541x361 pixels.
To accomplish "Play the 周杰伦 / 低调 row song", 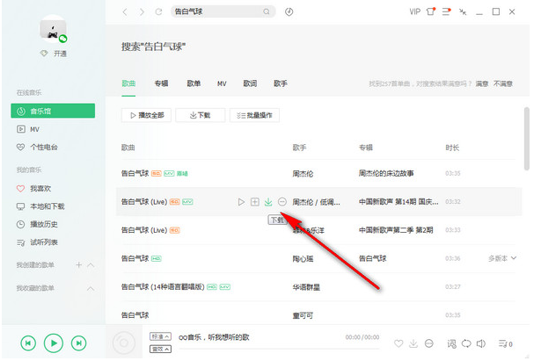I will point(241,202).
